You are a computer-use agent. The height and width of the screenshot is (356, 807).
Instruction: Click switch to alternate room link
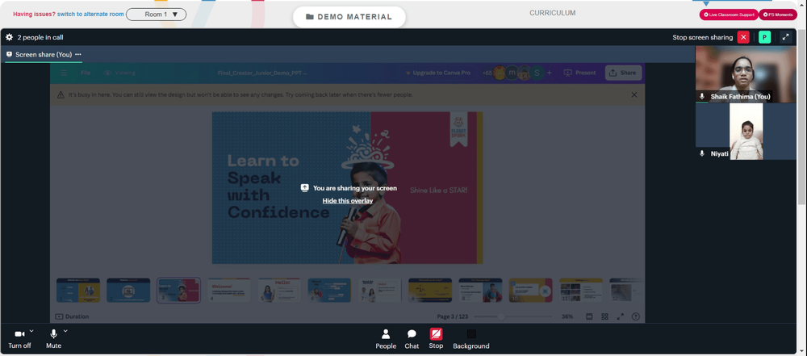[90, 15]
